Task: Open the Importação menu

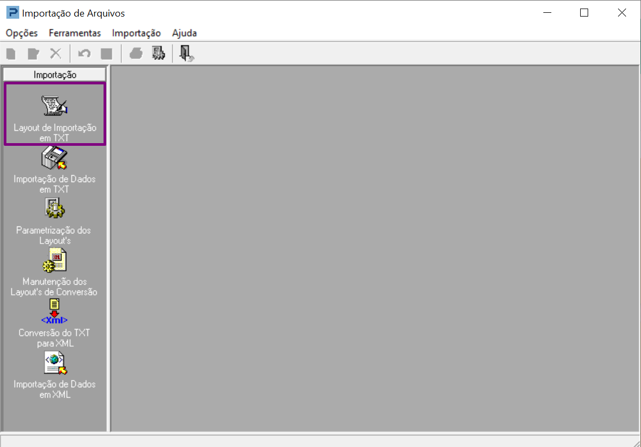Action: pos(136,33)
